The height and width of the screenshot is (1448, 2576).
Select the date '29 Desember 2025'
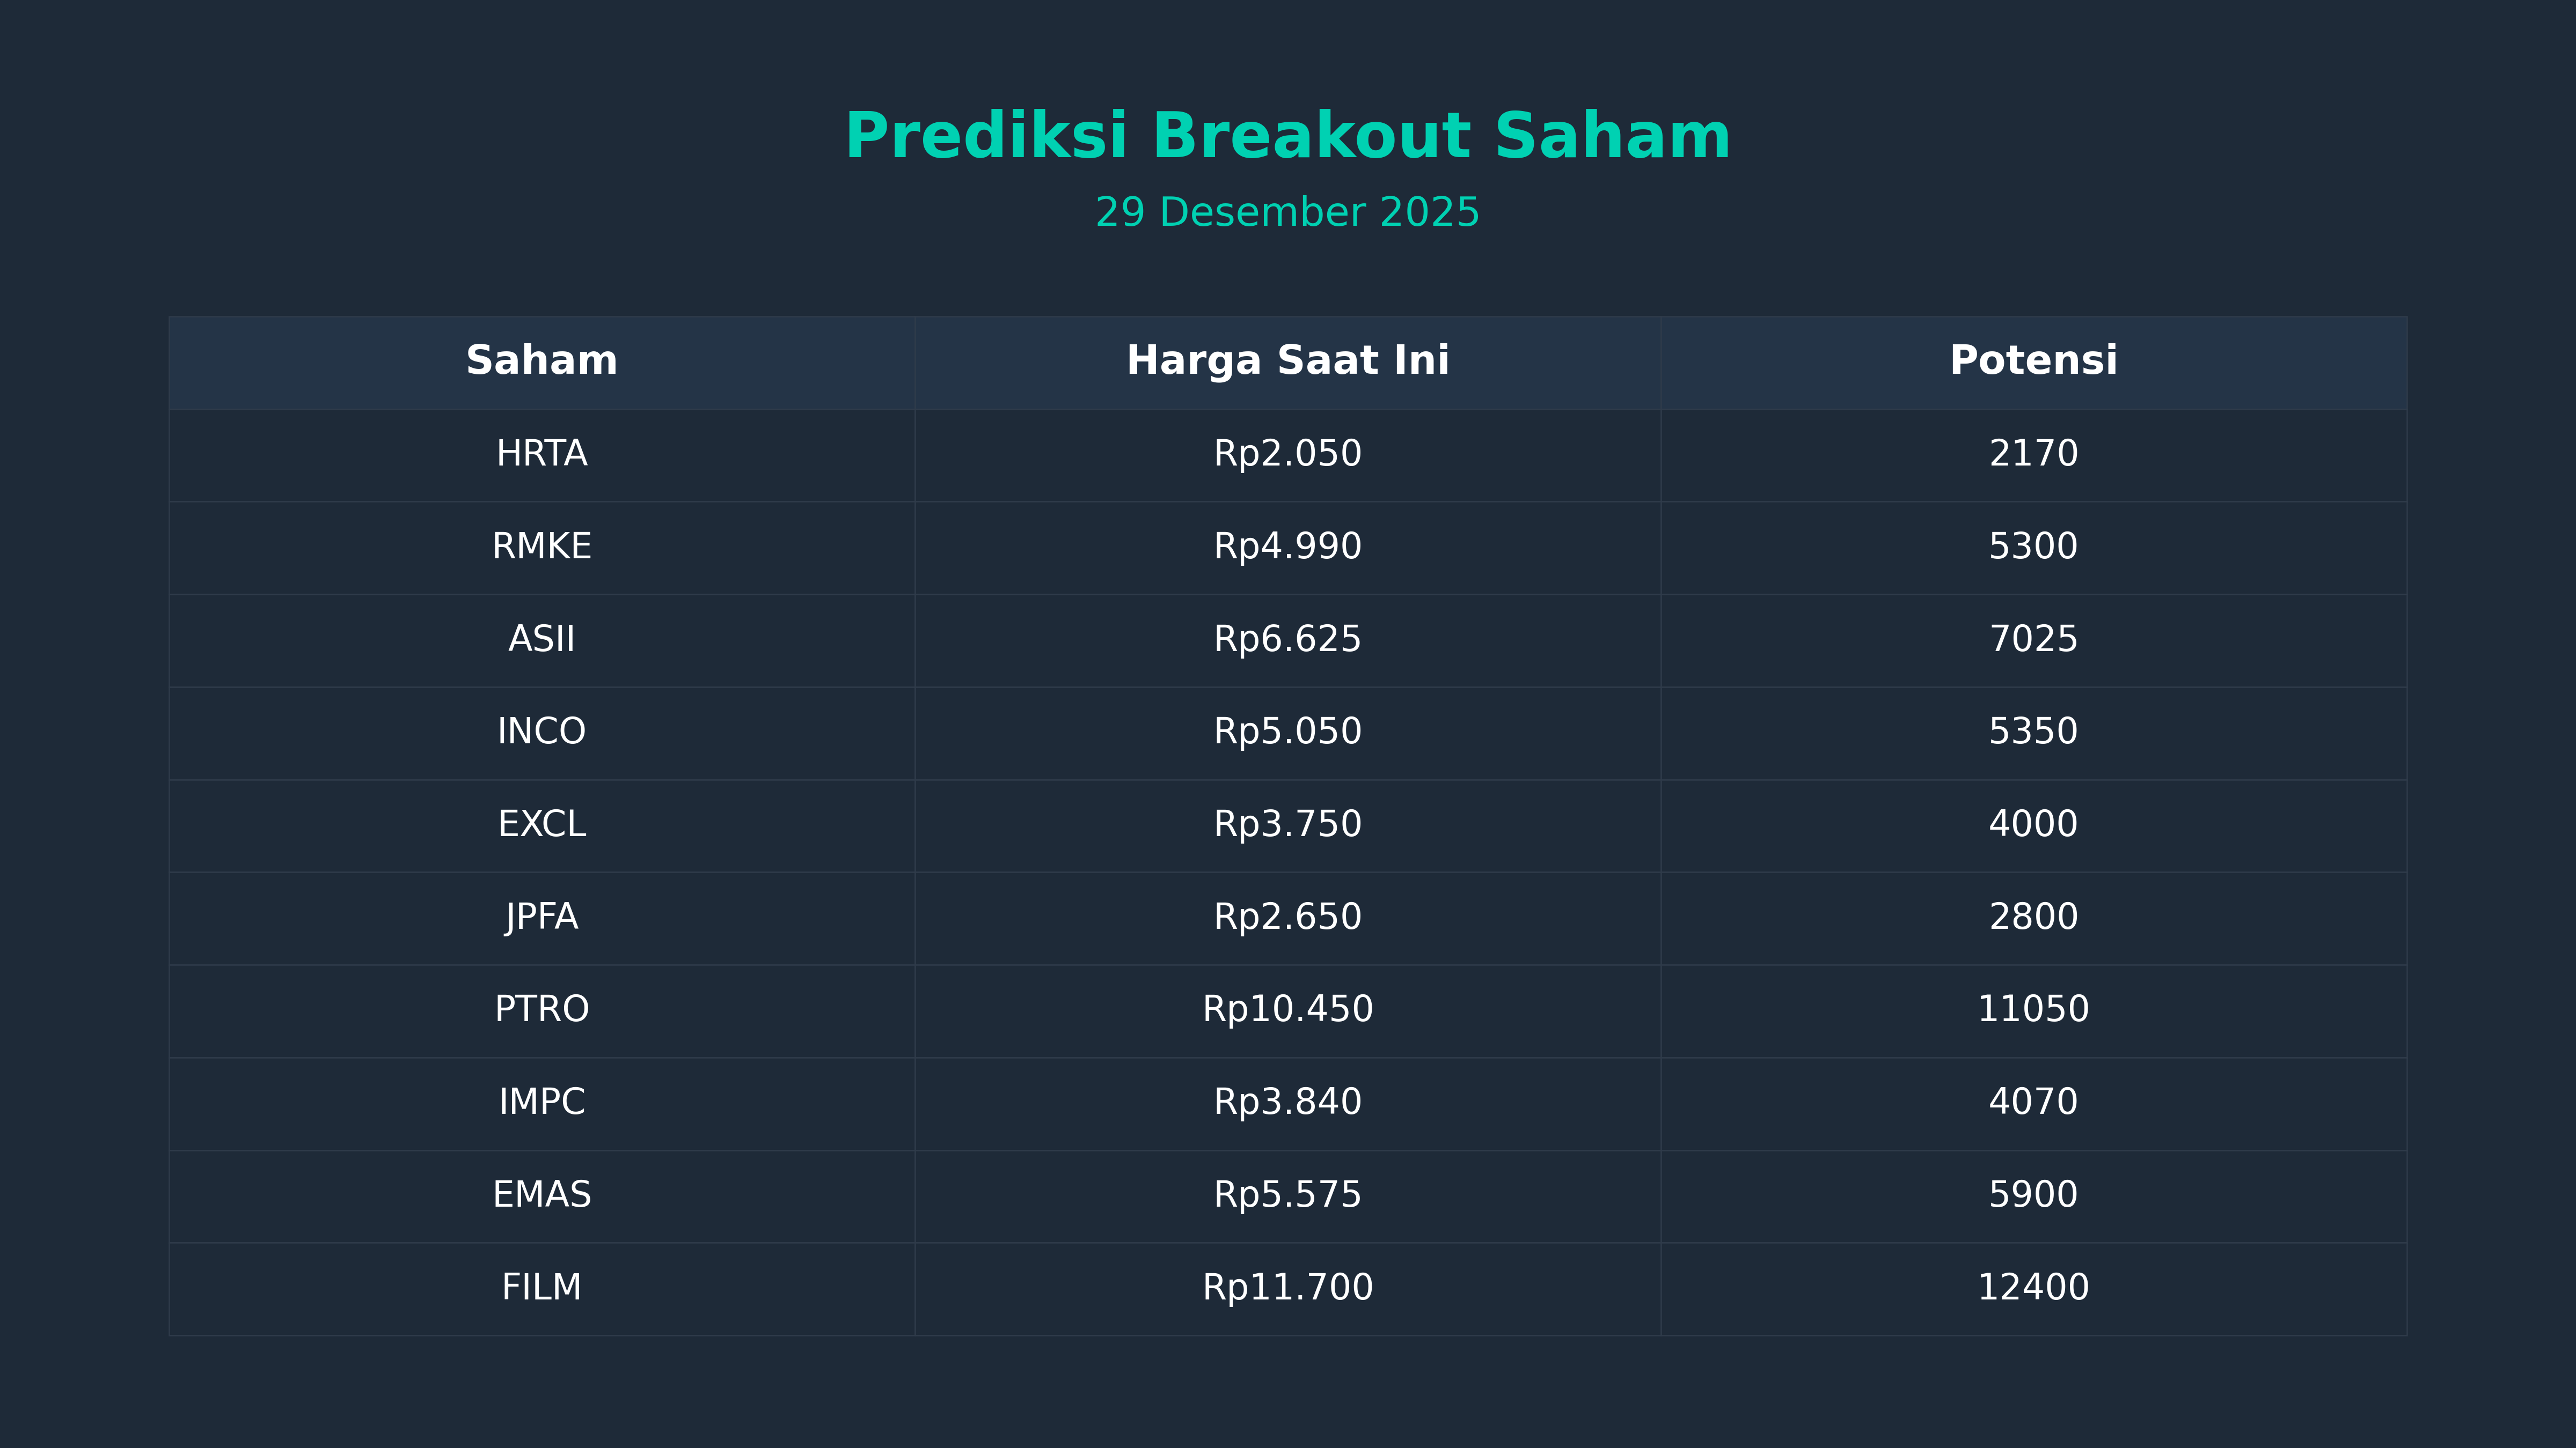pyautogui.click(x=1287, y=213)
